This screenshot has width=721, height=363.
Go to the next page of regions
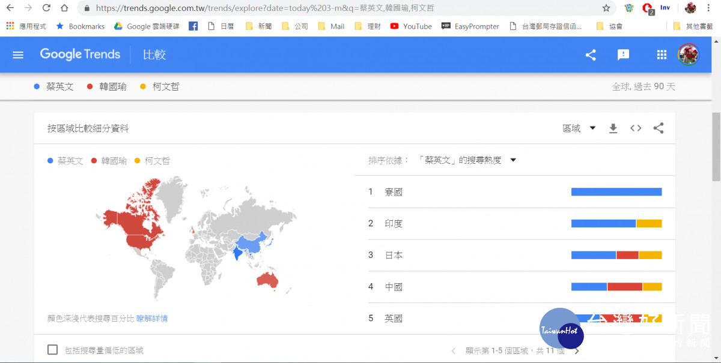click(x=577, y=351)
